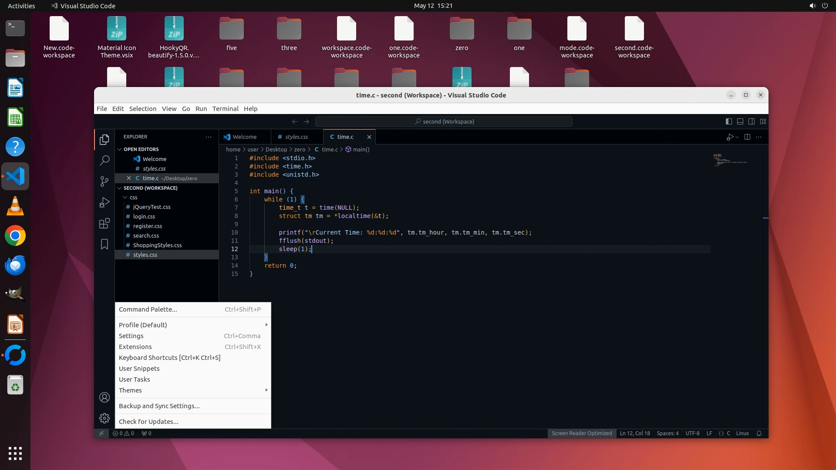Click the notifications bell in status bar

pos(759,433)
